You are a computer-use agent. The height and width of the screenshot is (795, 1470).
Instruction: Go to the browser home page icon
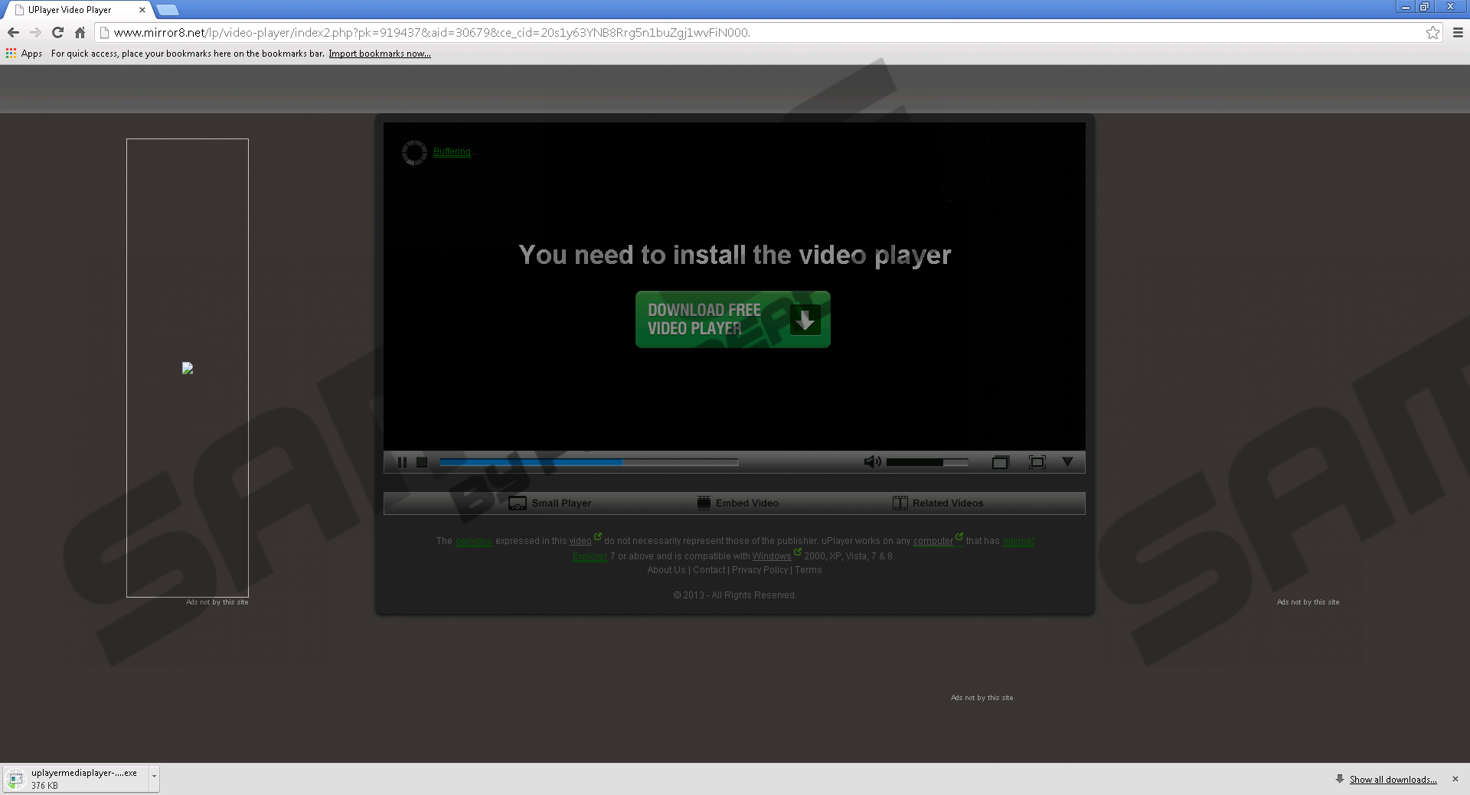(x=80, y=32)
